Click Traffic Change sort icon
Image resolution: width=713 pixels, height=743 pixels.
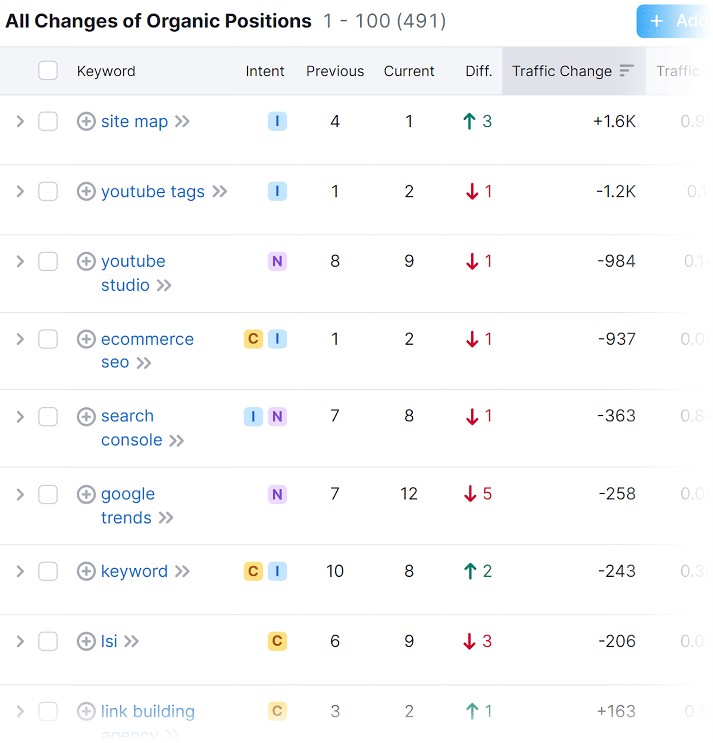(x=627, y=71)
